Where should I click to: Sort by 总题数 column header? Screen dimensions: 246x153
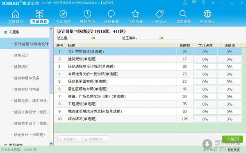tap(185, 45)
